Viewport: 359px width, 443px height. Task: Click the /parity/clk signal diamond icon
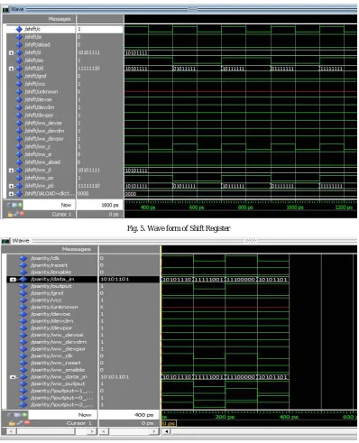(x=23, y=258)
